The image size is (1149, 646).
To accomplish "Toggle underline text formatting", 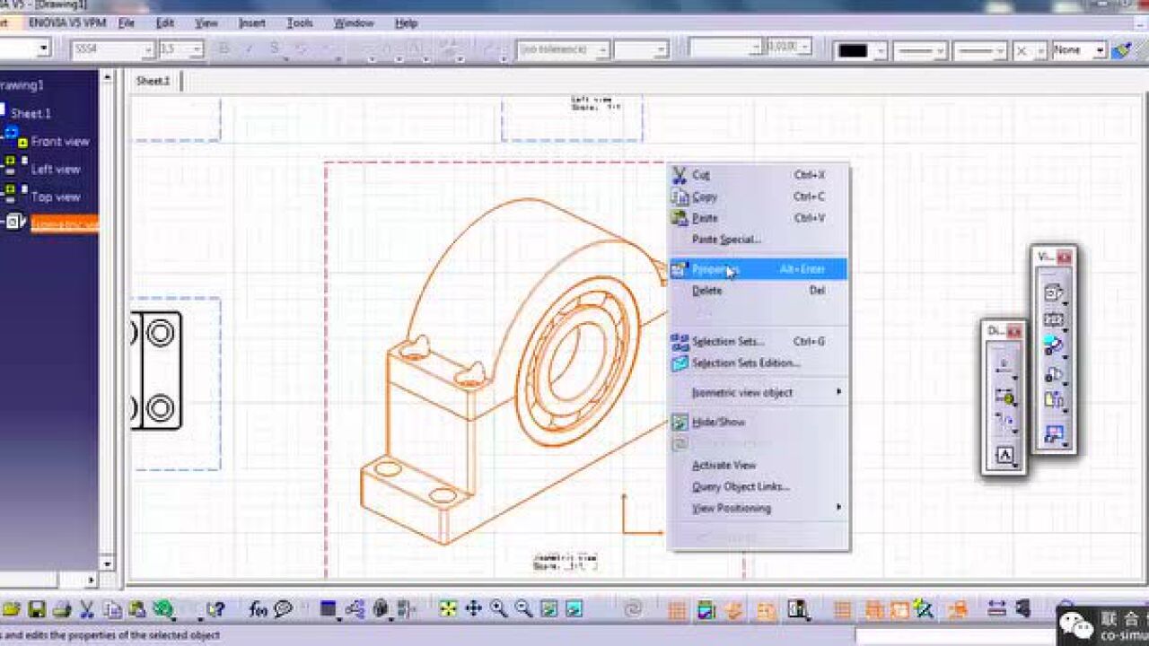I will click(273, 49).
